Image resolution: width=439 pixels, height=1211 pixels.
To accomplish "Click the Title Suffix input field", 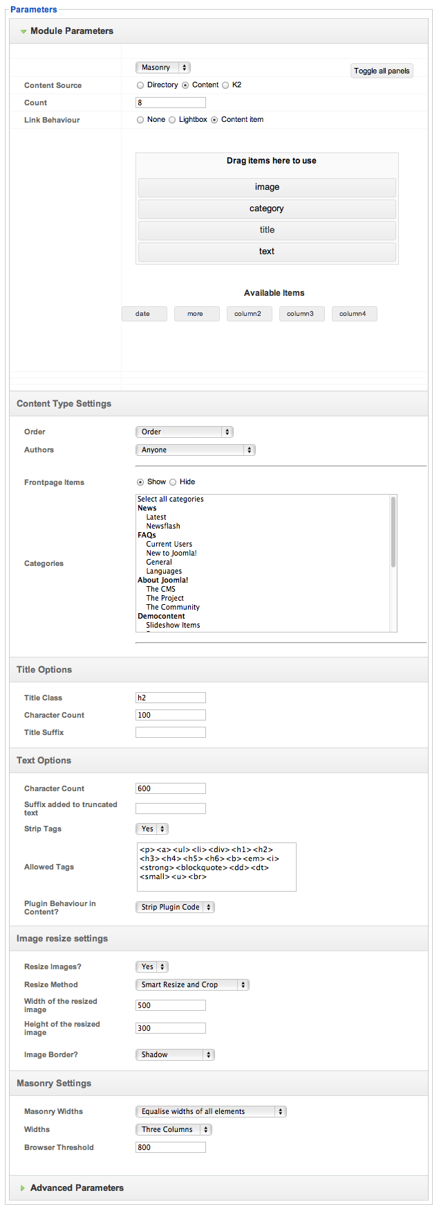I will (171, 732).
